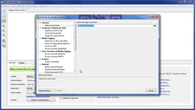Click the Copy barcode icon
195x110 pixels.
tap(4, 41)
